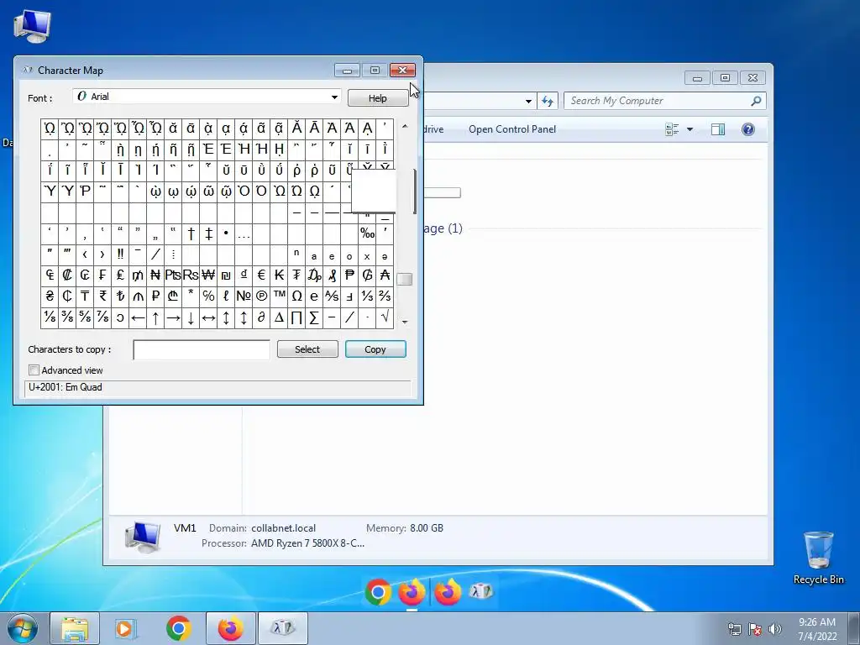Click the blue Explorer help icon
This screenshot has height=645, width=860.
click(748, 129)
